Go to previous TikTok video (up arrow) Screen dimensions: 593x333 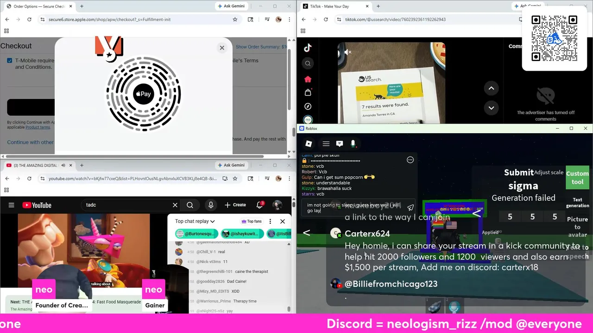pyautogui.click(x=491, y=88)
